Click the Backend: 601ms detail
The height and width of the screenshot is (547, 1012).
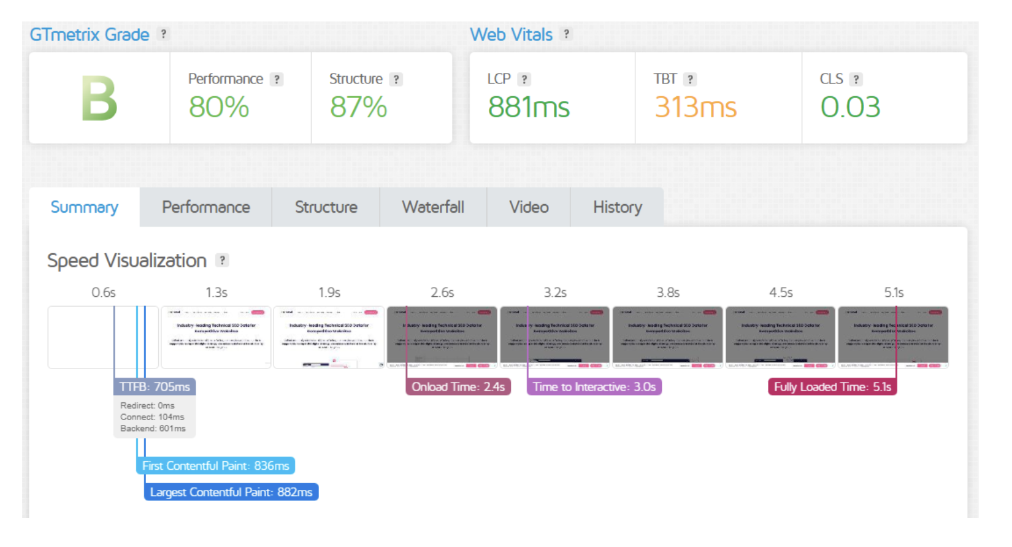153,429
